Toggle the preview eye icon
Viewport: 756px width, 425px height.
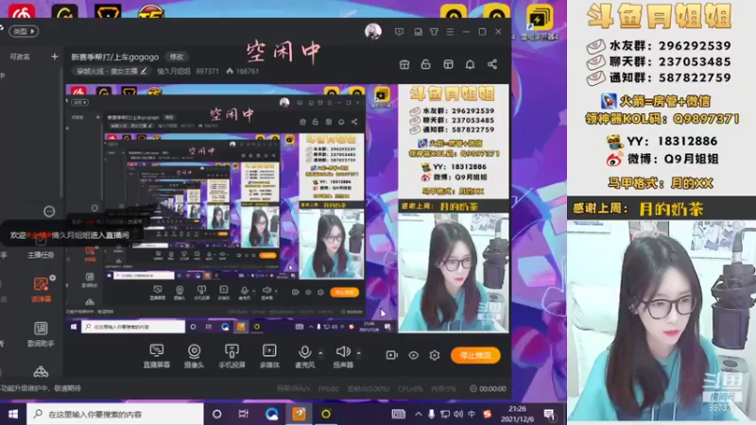click(413, 355)
